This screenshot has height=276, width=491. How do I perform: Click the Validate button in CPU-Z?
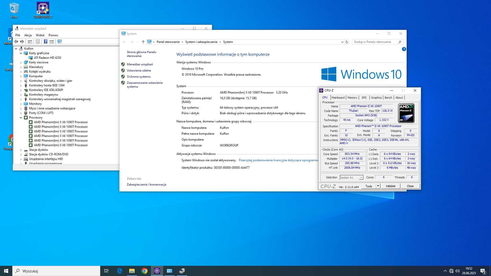(x=390, y=186)
